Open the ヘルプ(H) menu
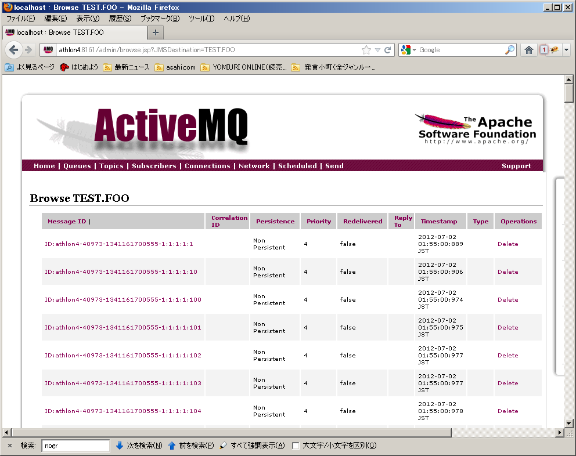 (237, 19)
